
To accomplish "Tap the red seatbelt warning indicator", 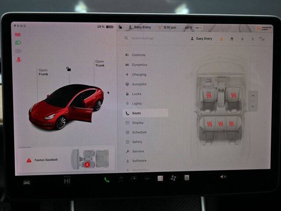I will click(18, 60).
